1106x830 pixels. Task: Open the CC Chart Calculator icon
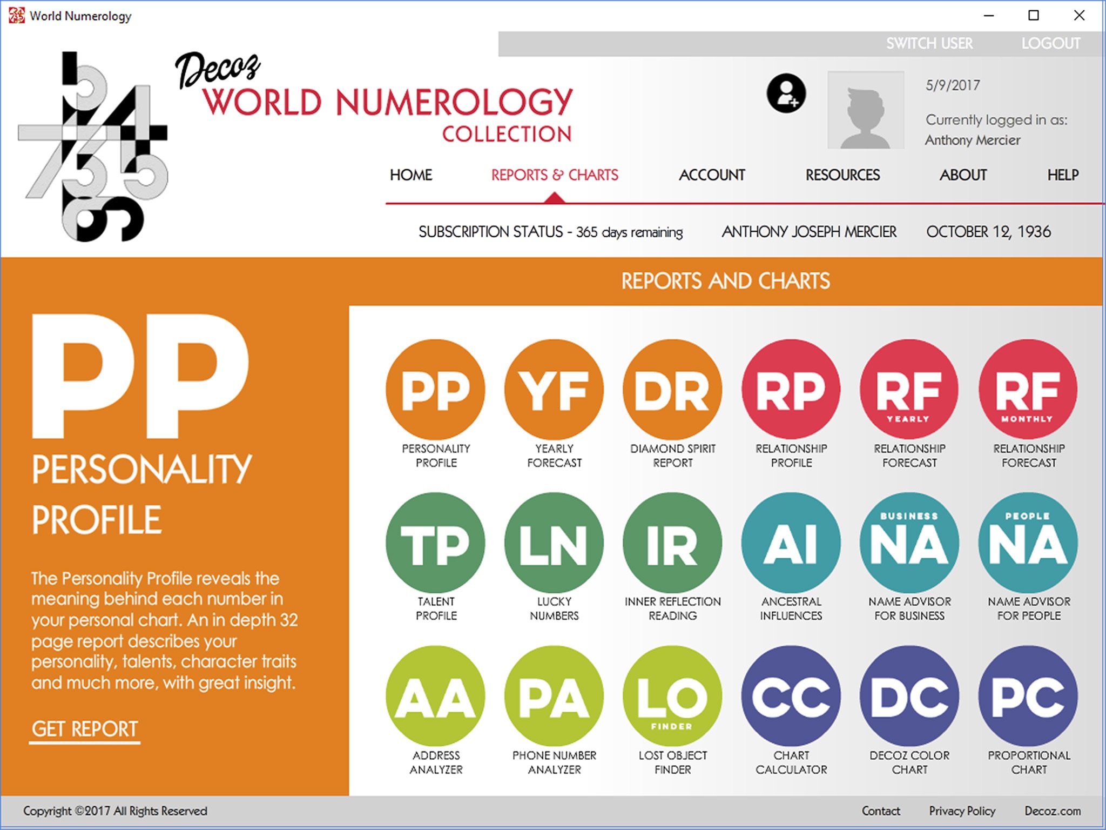[791, 696]
